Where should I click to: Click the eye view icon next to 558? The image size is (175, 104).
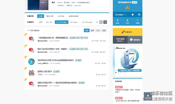(97, 86)
